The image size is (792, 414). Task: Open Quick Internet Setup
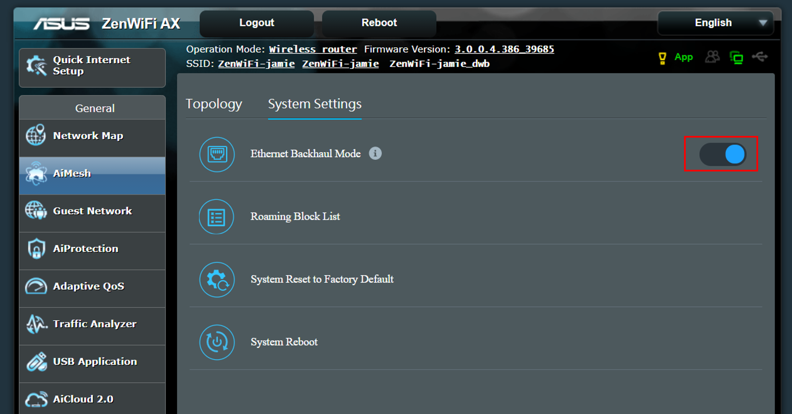tap(92, 66)
